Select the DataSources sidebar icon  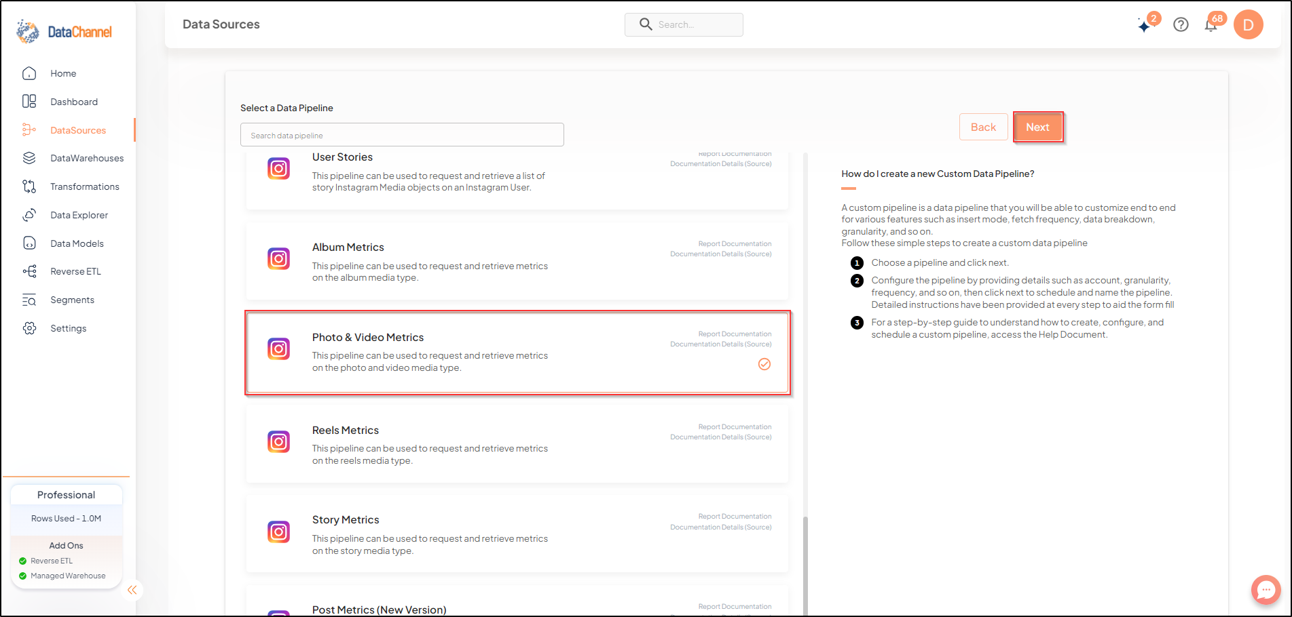[29, 130]
